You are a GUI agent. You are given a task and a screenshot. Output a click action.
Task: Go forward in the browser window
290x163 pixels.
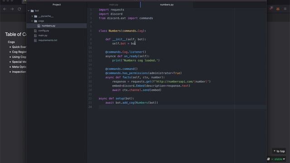(12, 9)
